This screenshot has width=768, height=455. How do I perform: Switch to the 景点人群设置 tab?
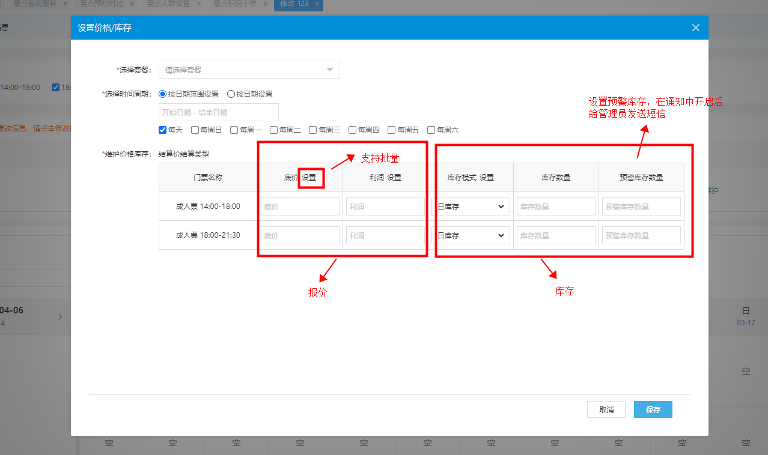(168, 4)
